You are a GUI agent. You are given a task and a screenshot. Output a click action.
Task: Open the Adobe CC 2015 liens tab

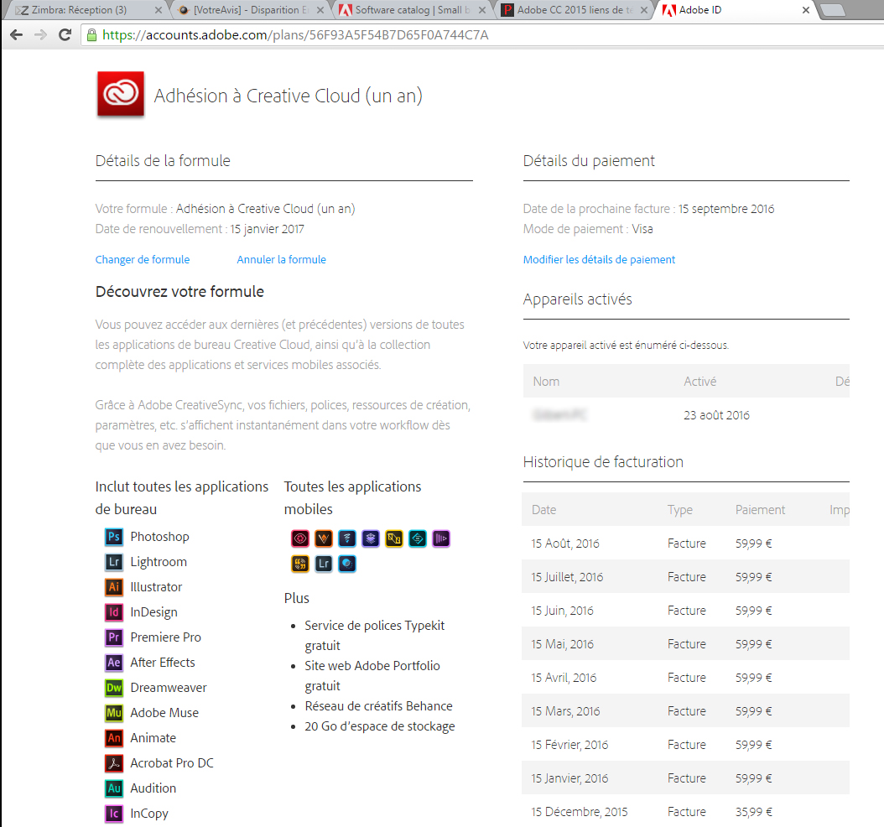(570, 10)
